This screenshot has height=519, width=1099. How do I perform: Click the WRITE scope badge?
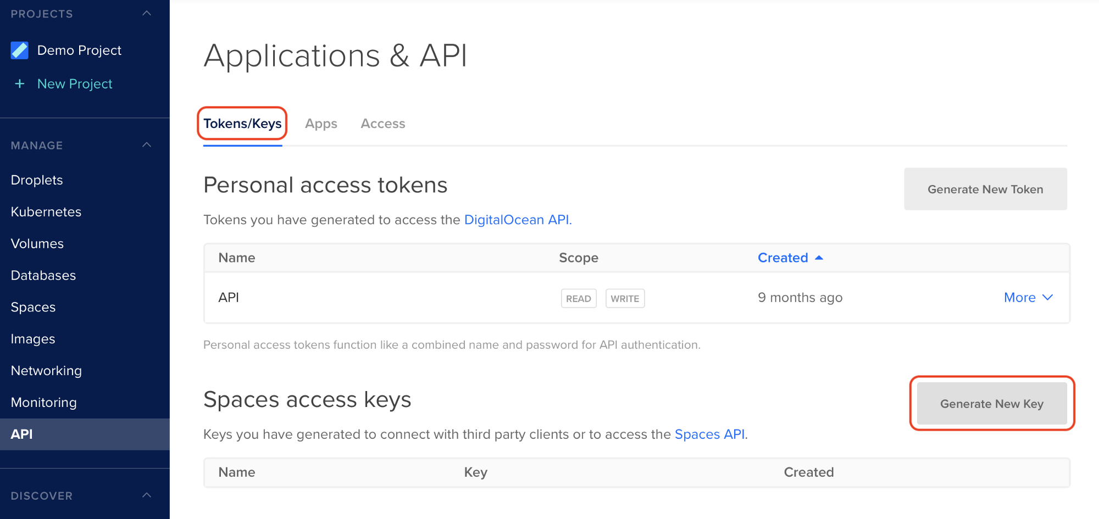click(x=625, y=298)
